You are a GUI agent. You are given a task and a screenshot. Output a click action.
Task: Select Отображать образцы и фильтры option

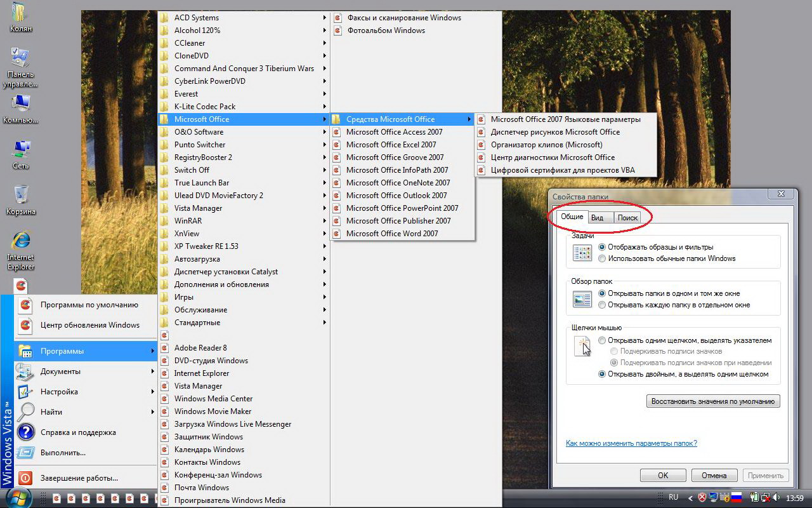coord(602,247)
